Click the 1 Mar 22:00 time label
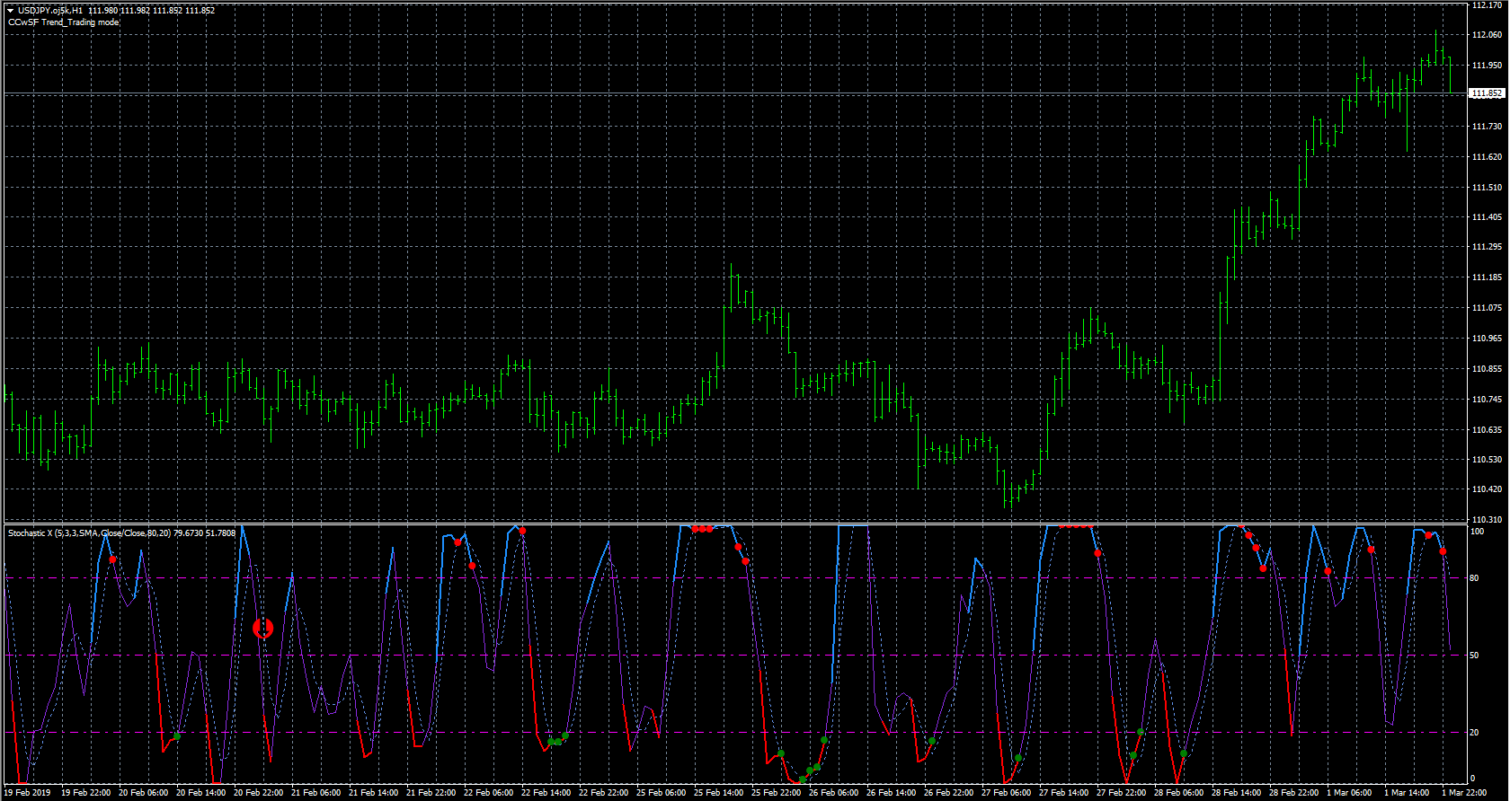Viewport: 1510px width, 801px height. [1464, 793]
